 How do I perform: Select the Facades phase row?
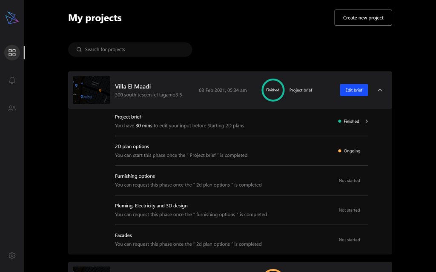(x=123, y=235)
